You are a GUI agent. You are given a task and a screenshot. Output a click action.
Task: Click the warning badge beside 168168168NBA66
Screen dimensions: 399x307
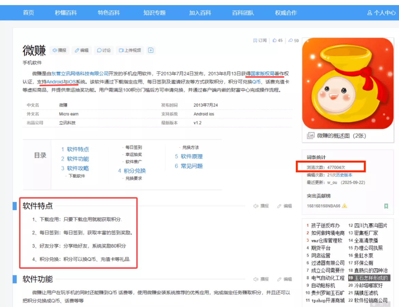(344, 206)
